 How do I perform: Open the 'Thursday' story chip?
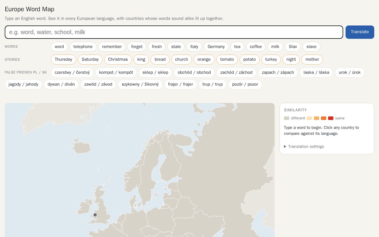point(63,60)
